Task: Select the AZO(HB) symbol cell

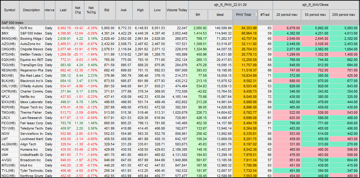Action: (10, 44)
